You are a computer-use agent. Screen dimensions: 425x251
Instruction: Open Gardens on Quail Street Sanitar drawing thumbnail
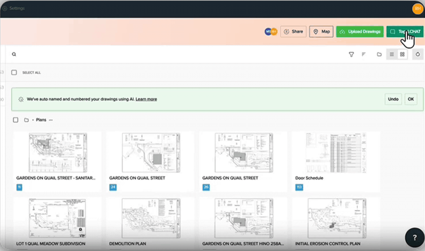pos(58,152)
